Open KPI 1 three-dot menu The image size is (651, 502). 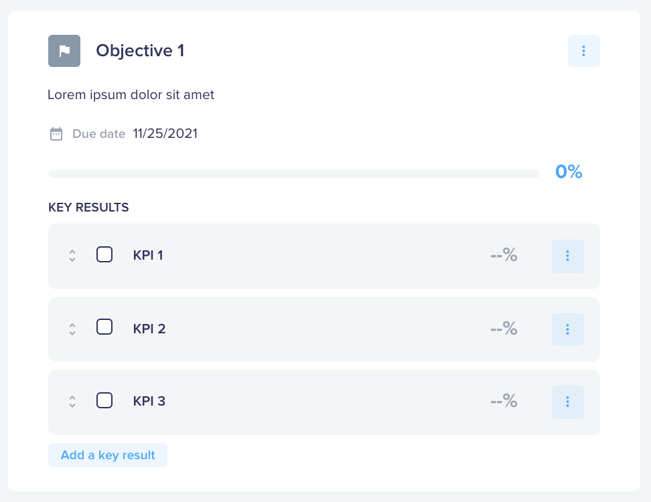tap(567, 256)
